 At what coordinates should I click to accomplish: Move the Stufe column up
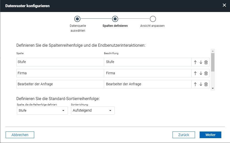coord(195,62)
